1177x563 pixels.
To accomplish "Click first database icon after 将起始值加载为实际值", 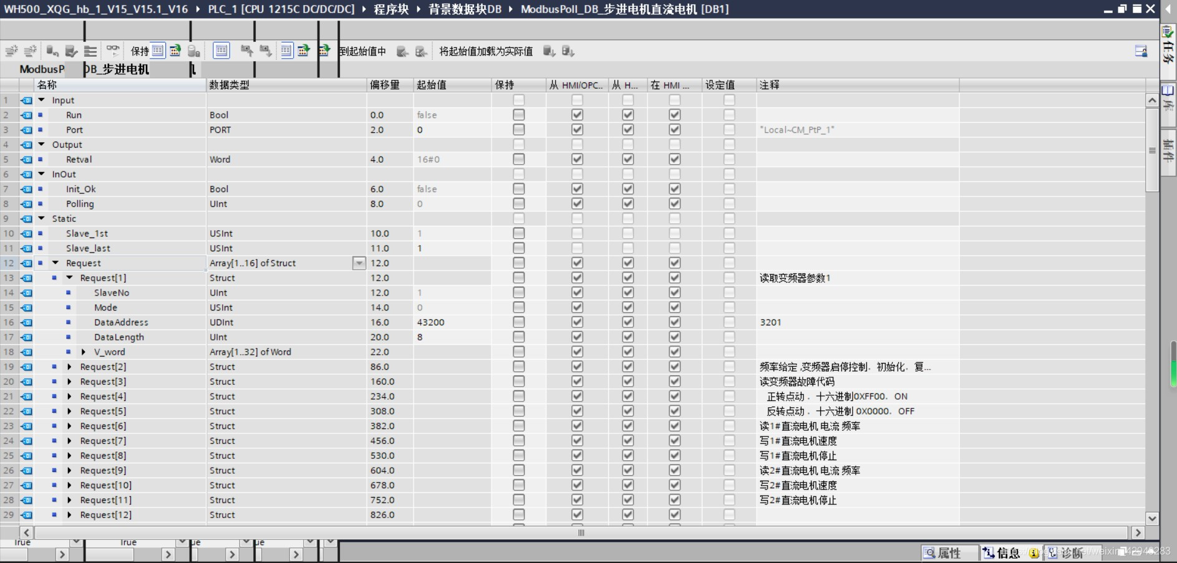I will click(x=549, y=51).
